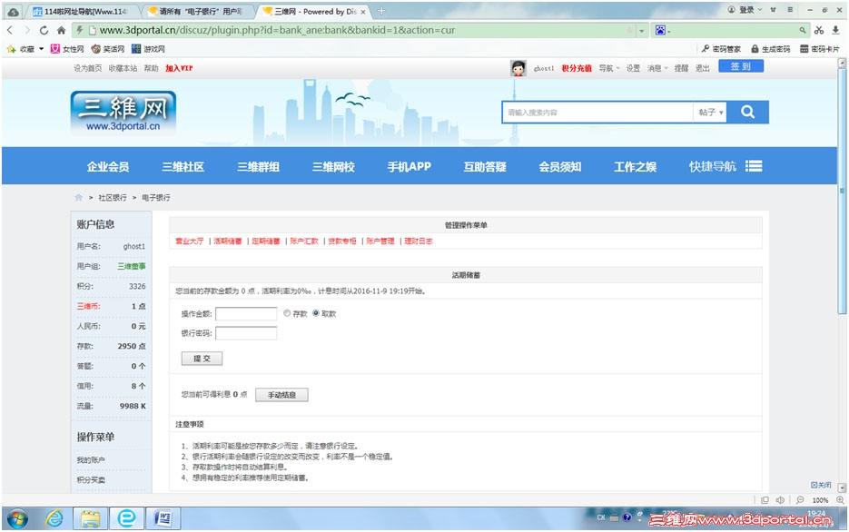The image size is (849, 532).
Task: Open the File Explorer taskbar icon
Action: tap(91, 518)
